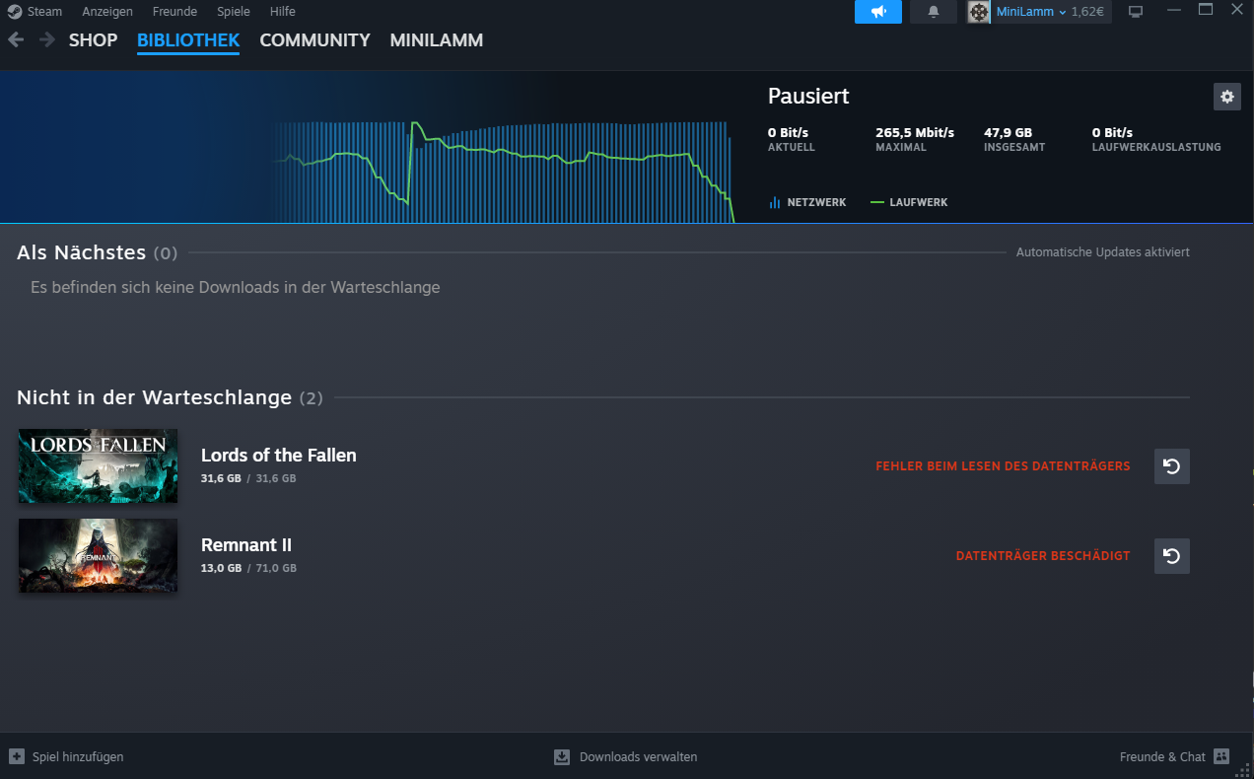Open the COMMUNITY tab
The image size is (1254, 779).
(314, 40)
